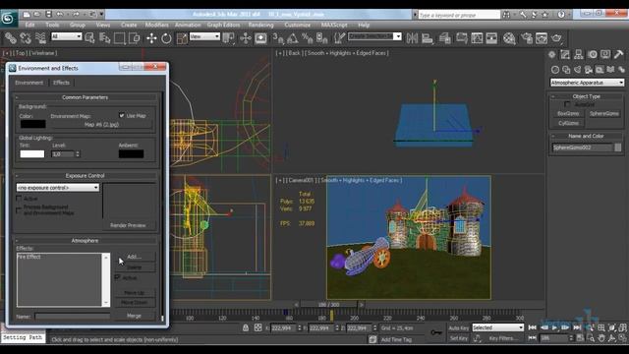
Task: Switch to the Environment tab
Action: 29,83
